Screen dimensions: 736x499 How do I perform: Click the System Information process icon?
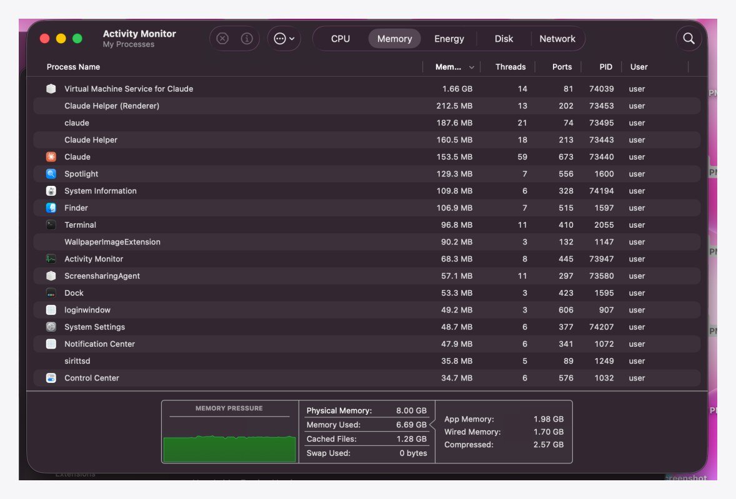tap(51, 191)
